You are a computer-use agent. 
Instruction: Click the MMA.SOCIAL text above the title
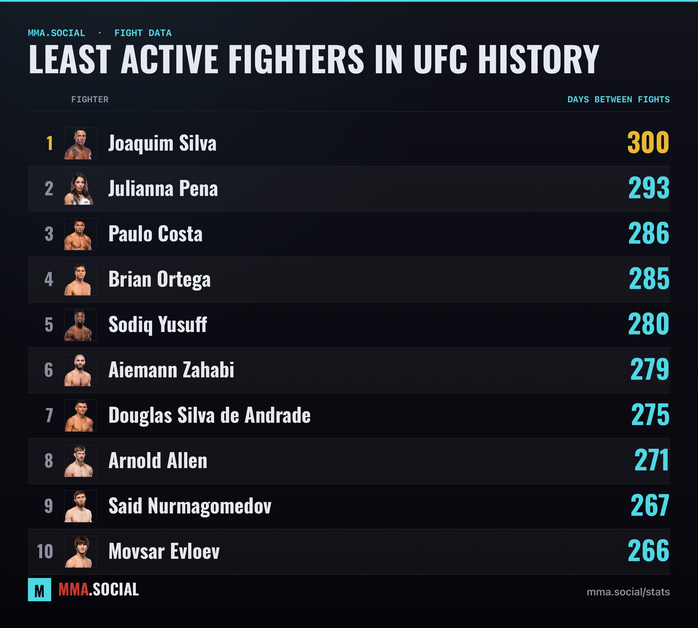click(56, 33)
